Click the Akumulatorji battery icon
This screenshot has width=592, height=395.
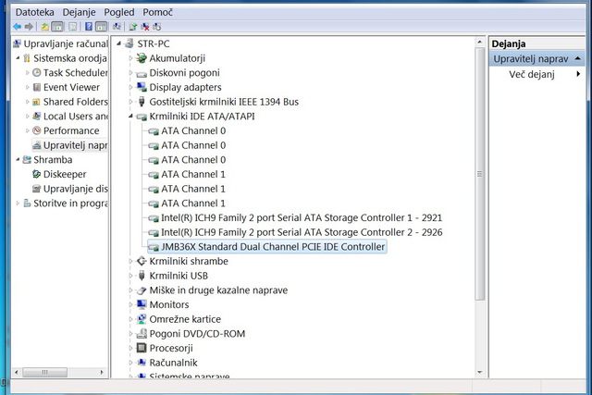(142, 58)
